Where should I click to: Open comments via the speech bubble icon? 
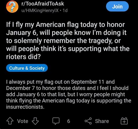[x=56, y=121]
